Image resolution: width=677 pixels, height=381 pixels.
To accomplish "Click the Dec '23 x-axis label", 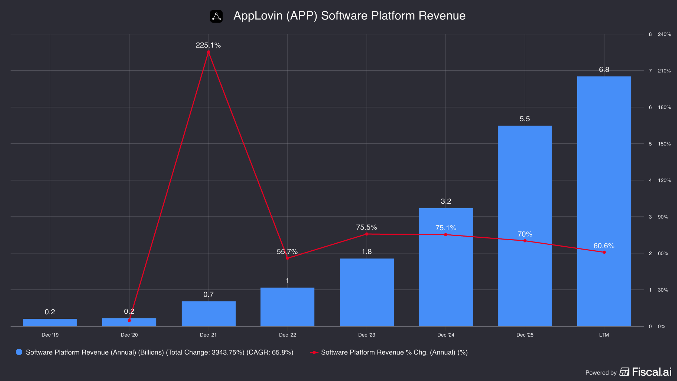I will pyautogui.click(x=367, y=335).
